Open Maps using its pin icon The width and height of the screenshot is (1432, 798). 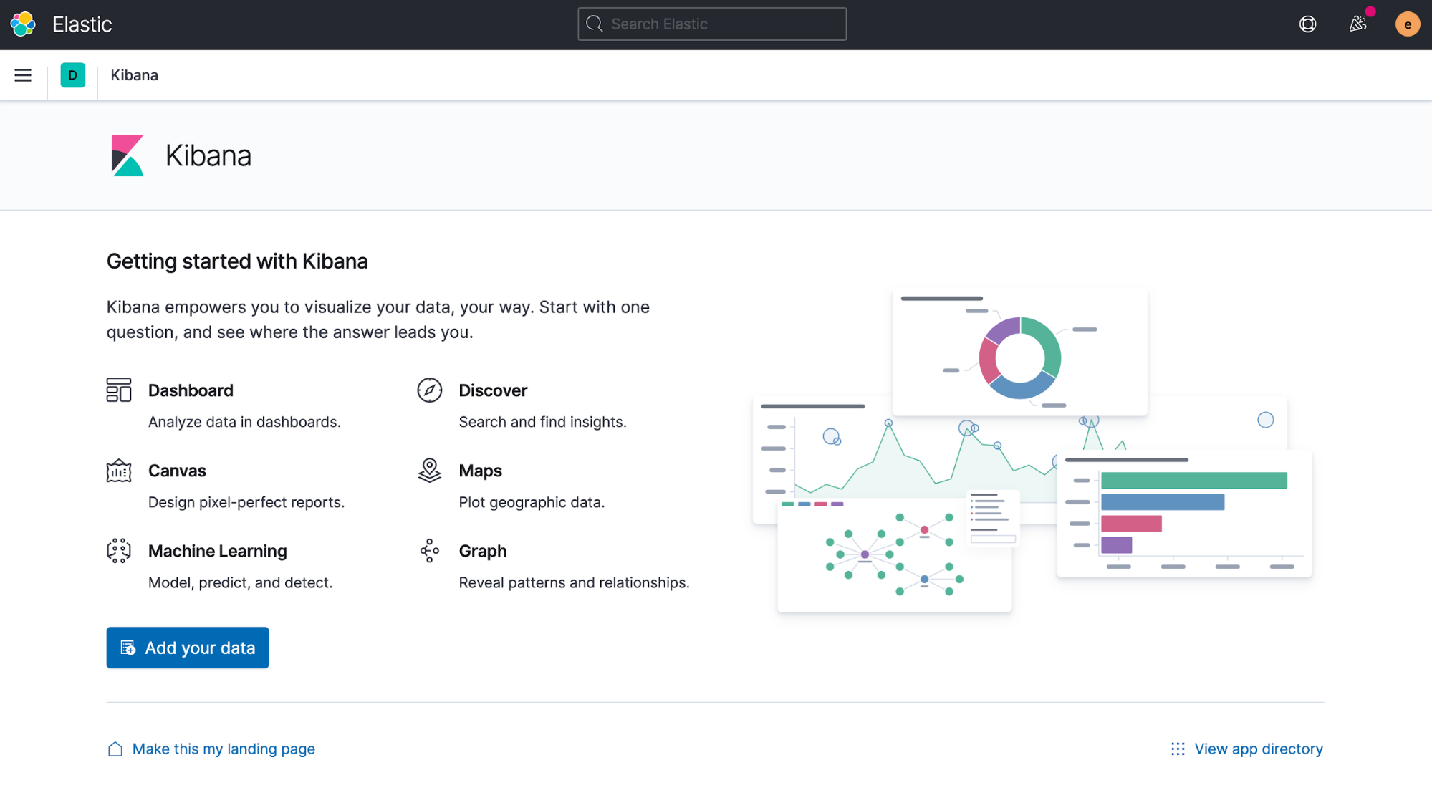point(429,471)
